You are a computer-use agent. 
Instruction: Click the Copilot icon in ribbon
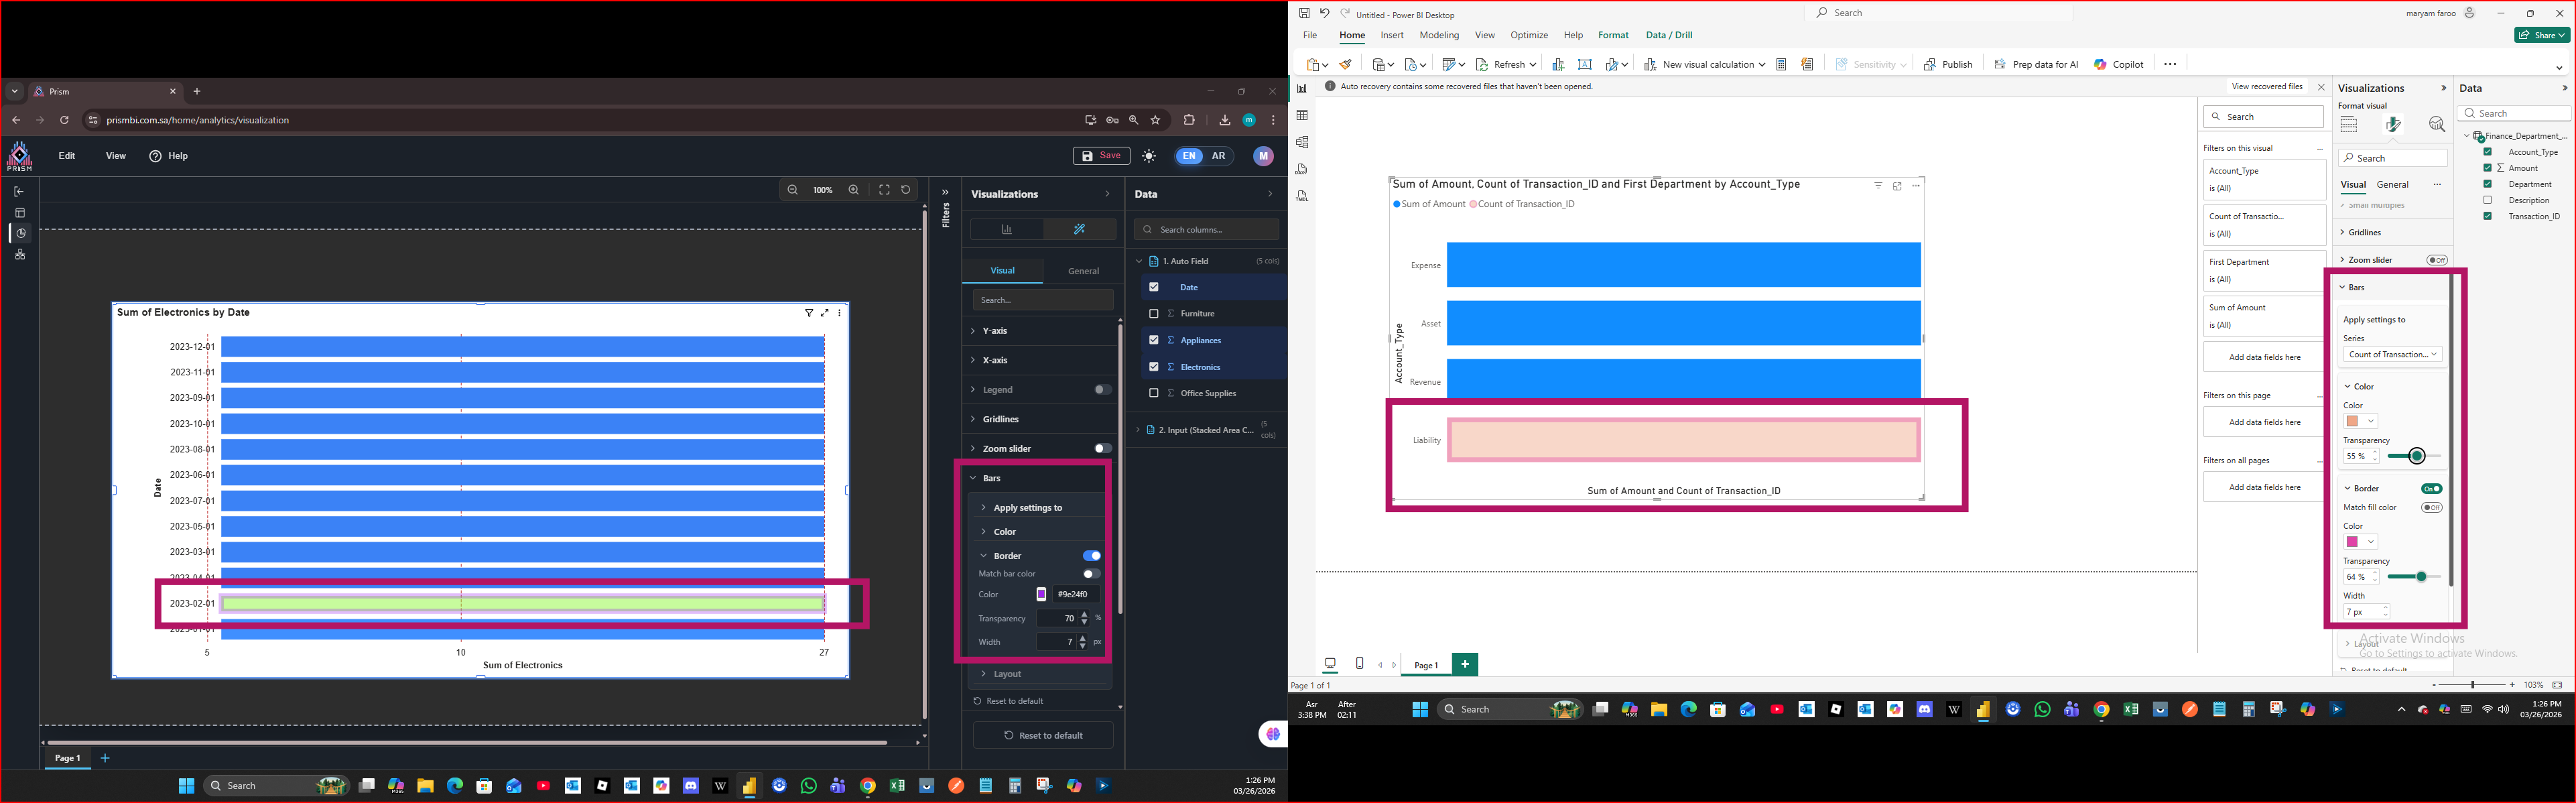[2101, 64]
